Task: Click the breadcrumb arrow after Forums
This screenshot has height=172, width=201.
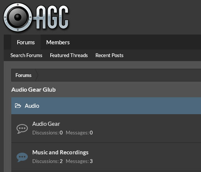Action: (36, 75)
